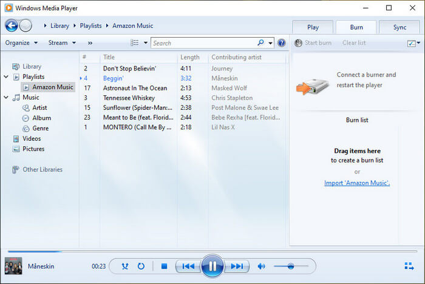Sort by the Length column header
The image size is (425, 284).
click(x=192, y=58)
